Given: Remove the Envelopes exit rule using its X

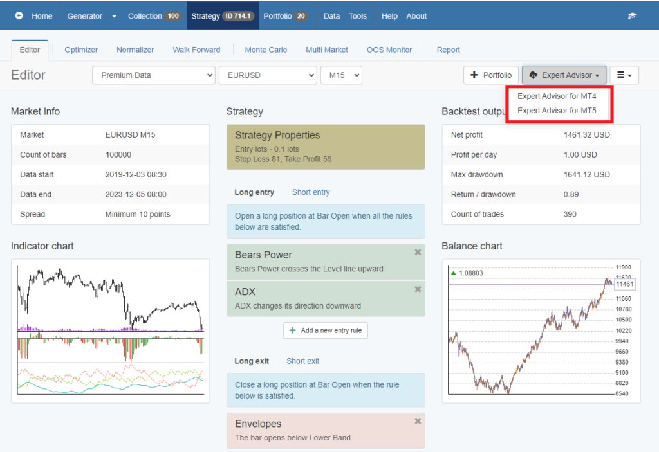Looking at the screenshot, I should click(417, 420).
